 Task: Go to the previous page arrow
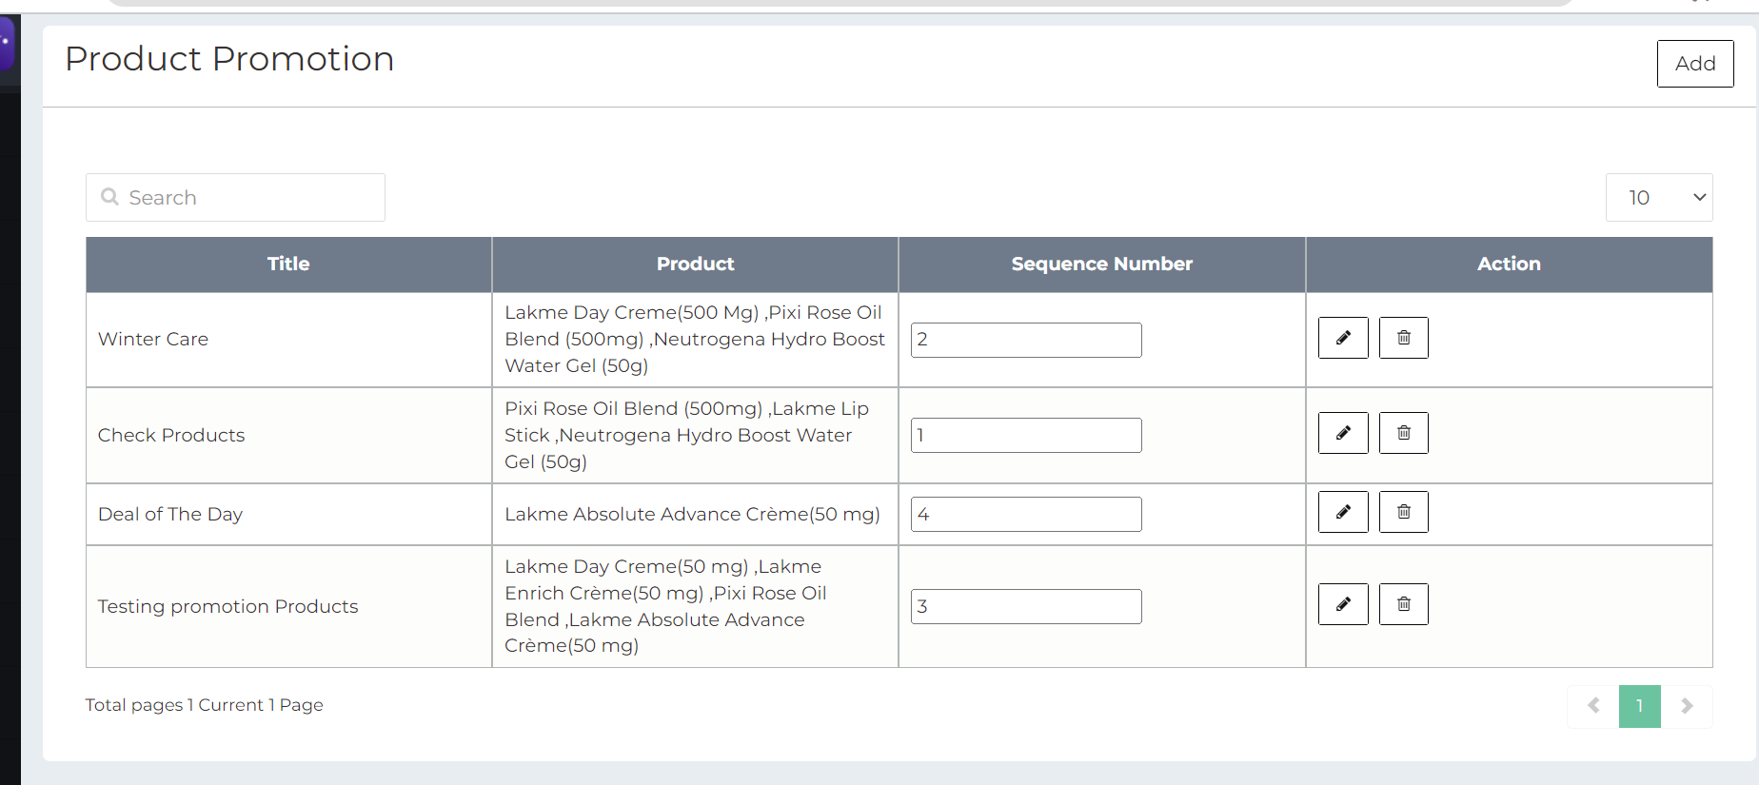pyautogui.click(x=1593, y=706)
